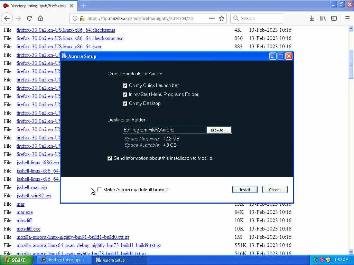This screenshot has width=354, height=265.
Task: Click the browser Back arrow button
Action: click(x=7, y=19)
